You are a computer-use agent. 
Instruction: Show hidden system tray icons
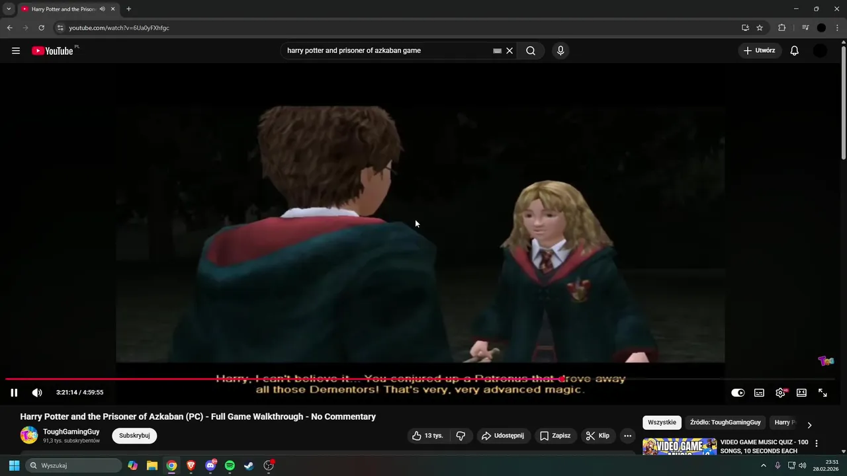click(x=763, y=465)
